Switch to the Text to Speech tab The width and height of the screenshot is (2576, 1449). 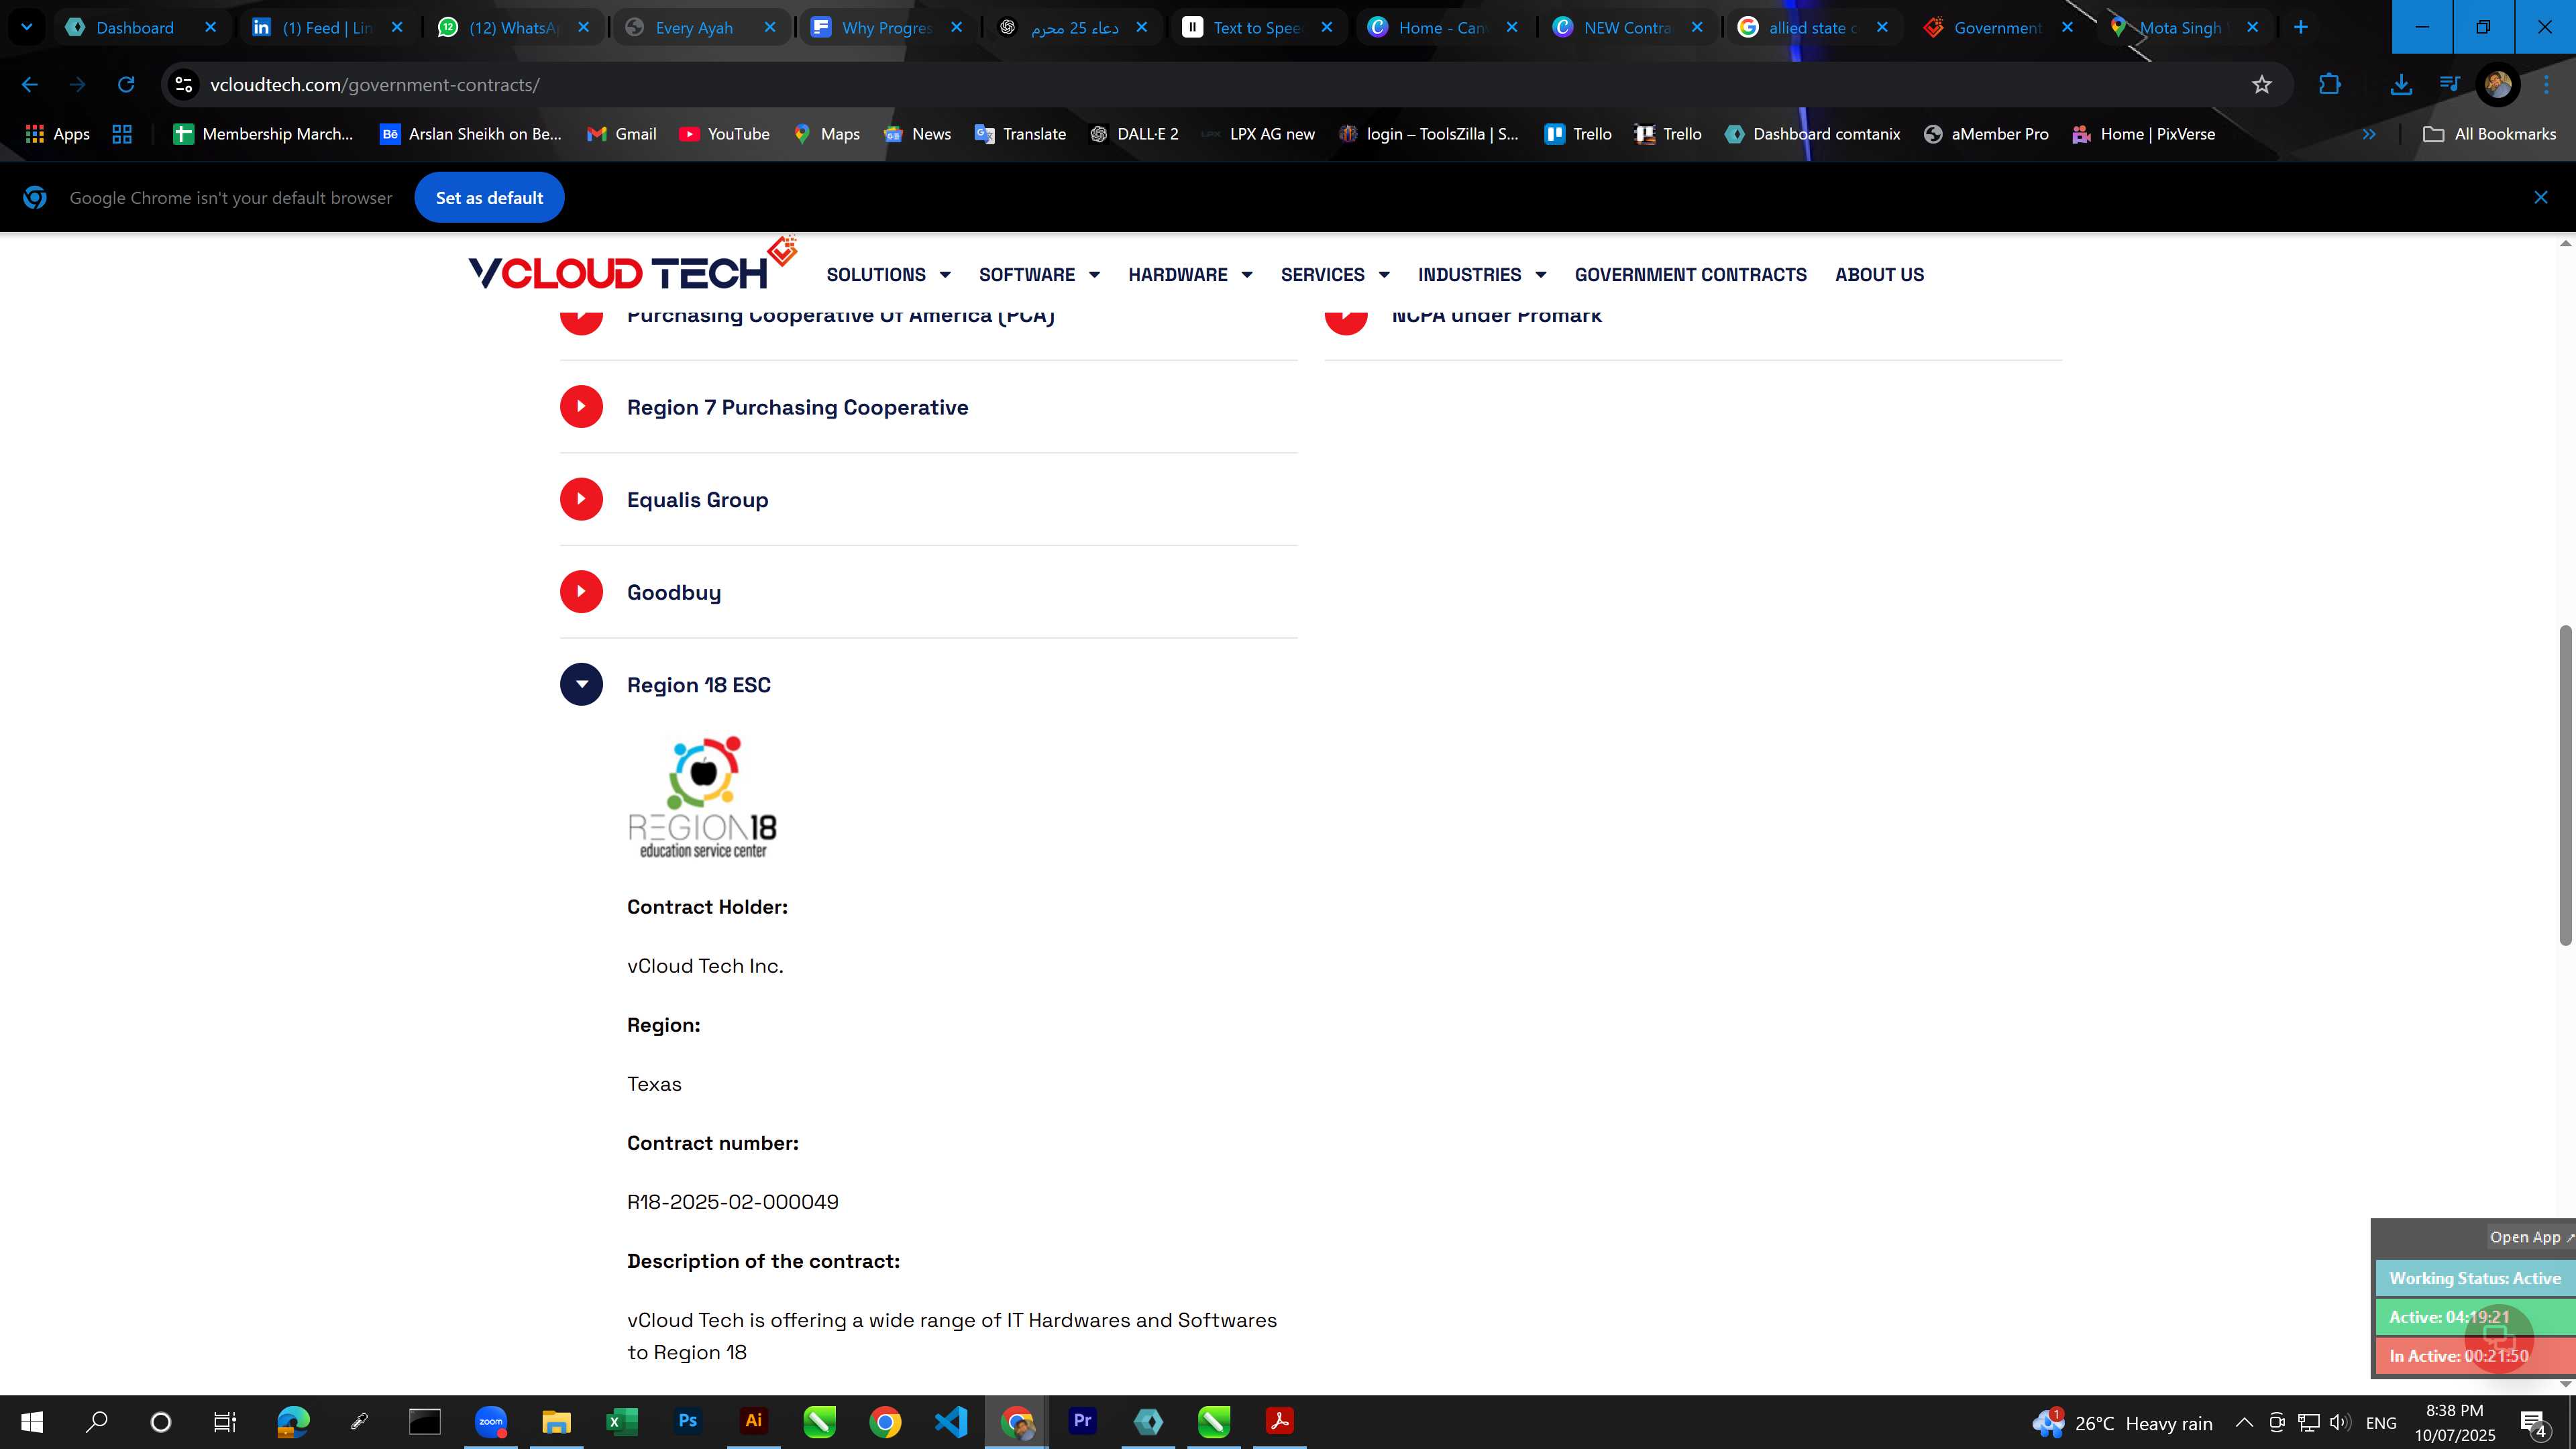pos(1256,27)
